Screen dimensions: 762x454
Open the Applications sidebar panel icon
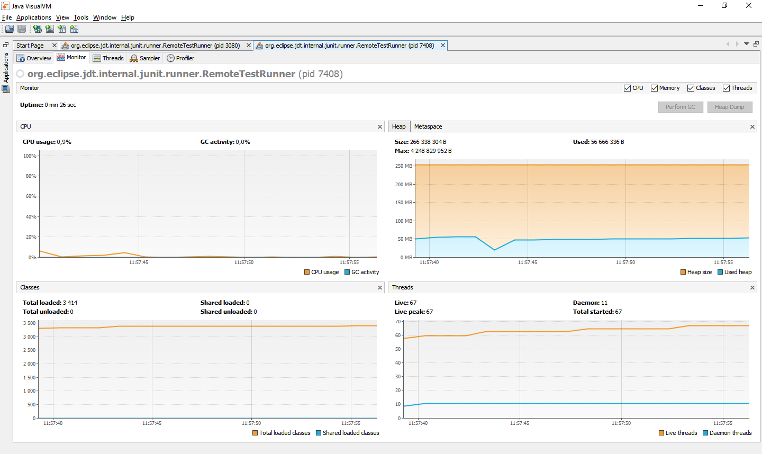click(6, 89)
